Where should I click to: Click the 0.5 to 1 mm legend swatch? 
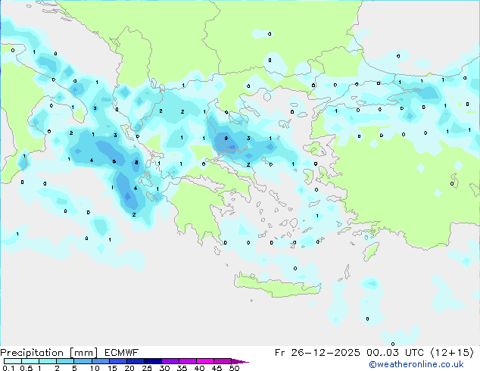pyautogui.click(x=30, y=361)
